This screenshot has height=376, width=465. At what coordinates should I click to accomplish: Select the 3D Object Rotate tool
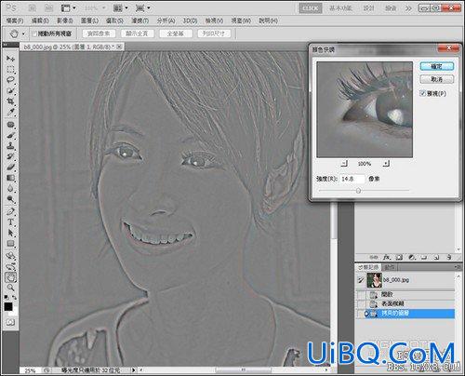(10, 256)
